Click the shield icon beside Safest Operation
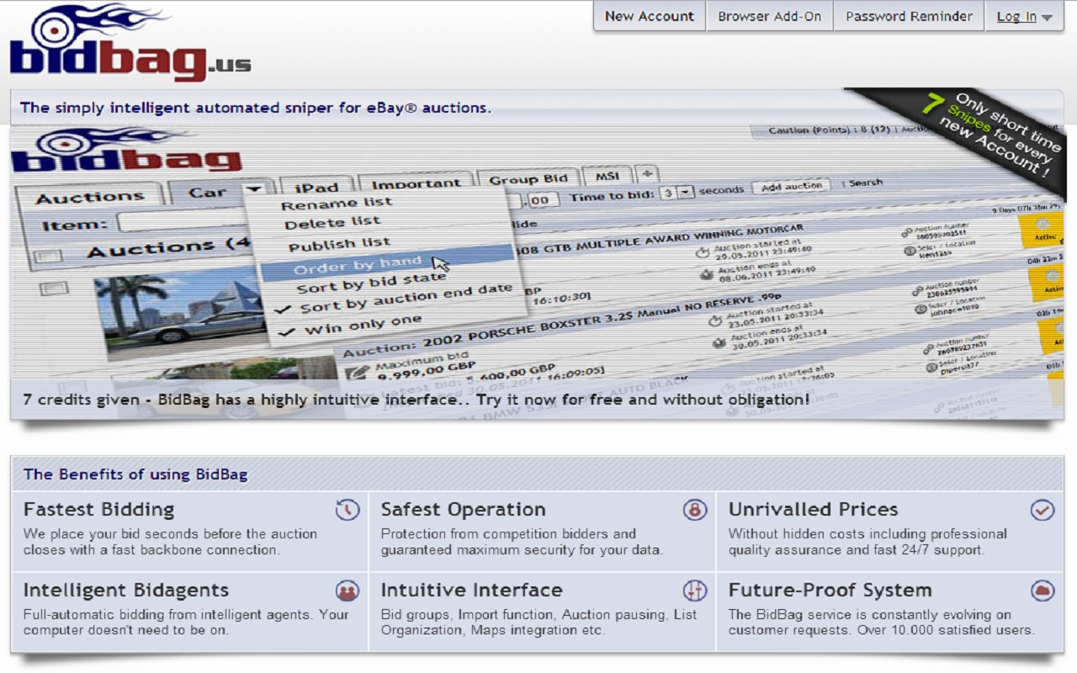The width and height of the screenshot is (1077, 673). point(695,510)
